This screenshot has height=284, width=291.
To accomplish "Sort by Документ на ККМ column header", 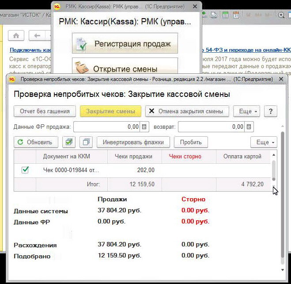I will 72,157.
